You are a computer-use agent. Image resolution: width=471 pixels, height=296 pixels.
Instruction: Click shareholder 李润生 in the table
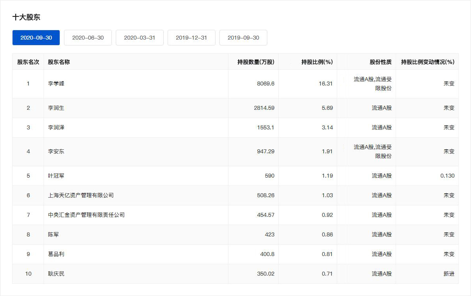point(56,108)
